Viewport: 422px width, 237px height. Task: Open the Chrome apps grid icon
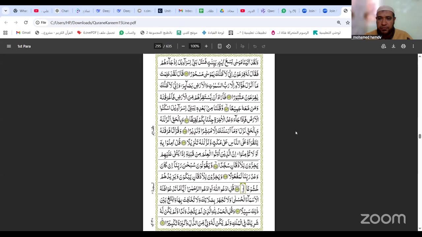(x=5, y=33)
